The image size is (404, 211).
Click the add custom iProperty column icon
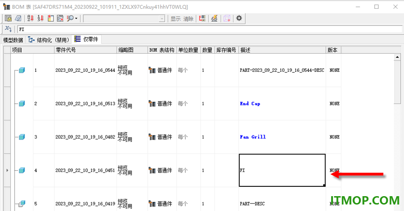click(x=60, y=18)
